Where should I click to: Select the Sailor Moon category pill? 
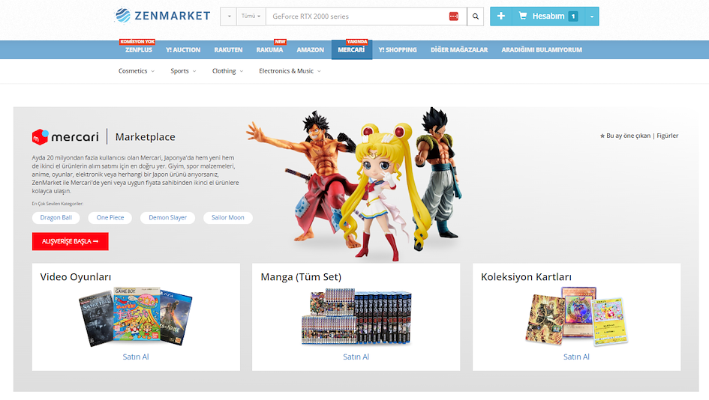[228, 218]
